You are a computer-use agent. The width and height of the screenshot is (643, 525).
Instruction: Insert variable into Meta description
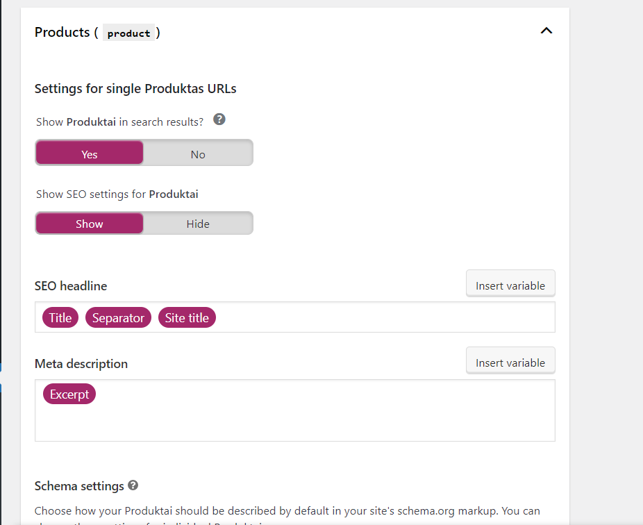510,362
